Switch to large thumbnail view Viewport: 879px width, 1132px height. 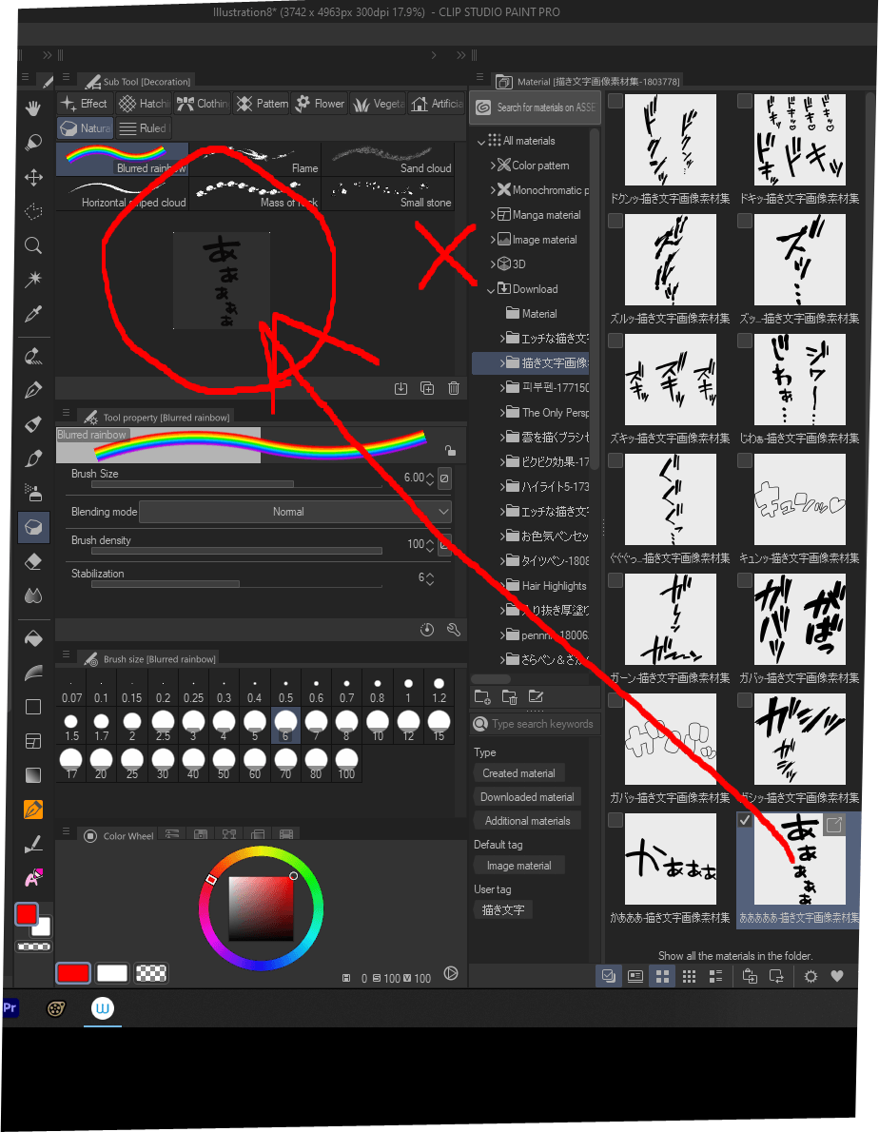(662, 976)
